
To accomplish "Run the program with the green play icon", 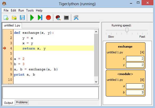I will click(32, 18).
